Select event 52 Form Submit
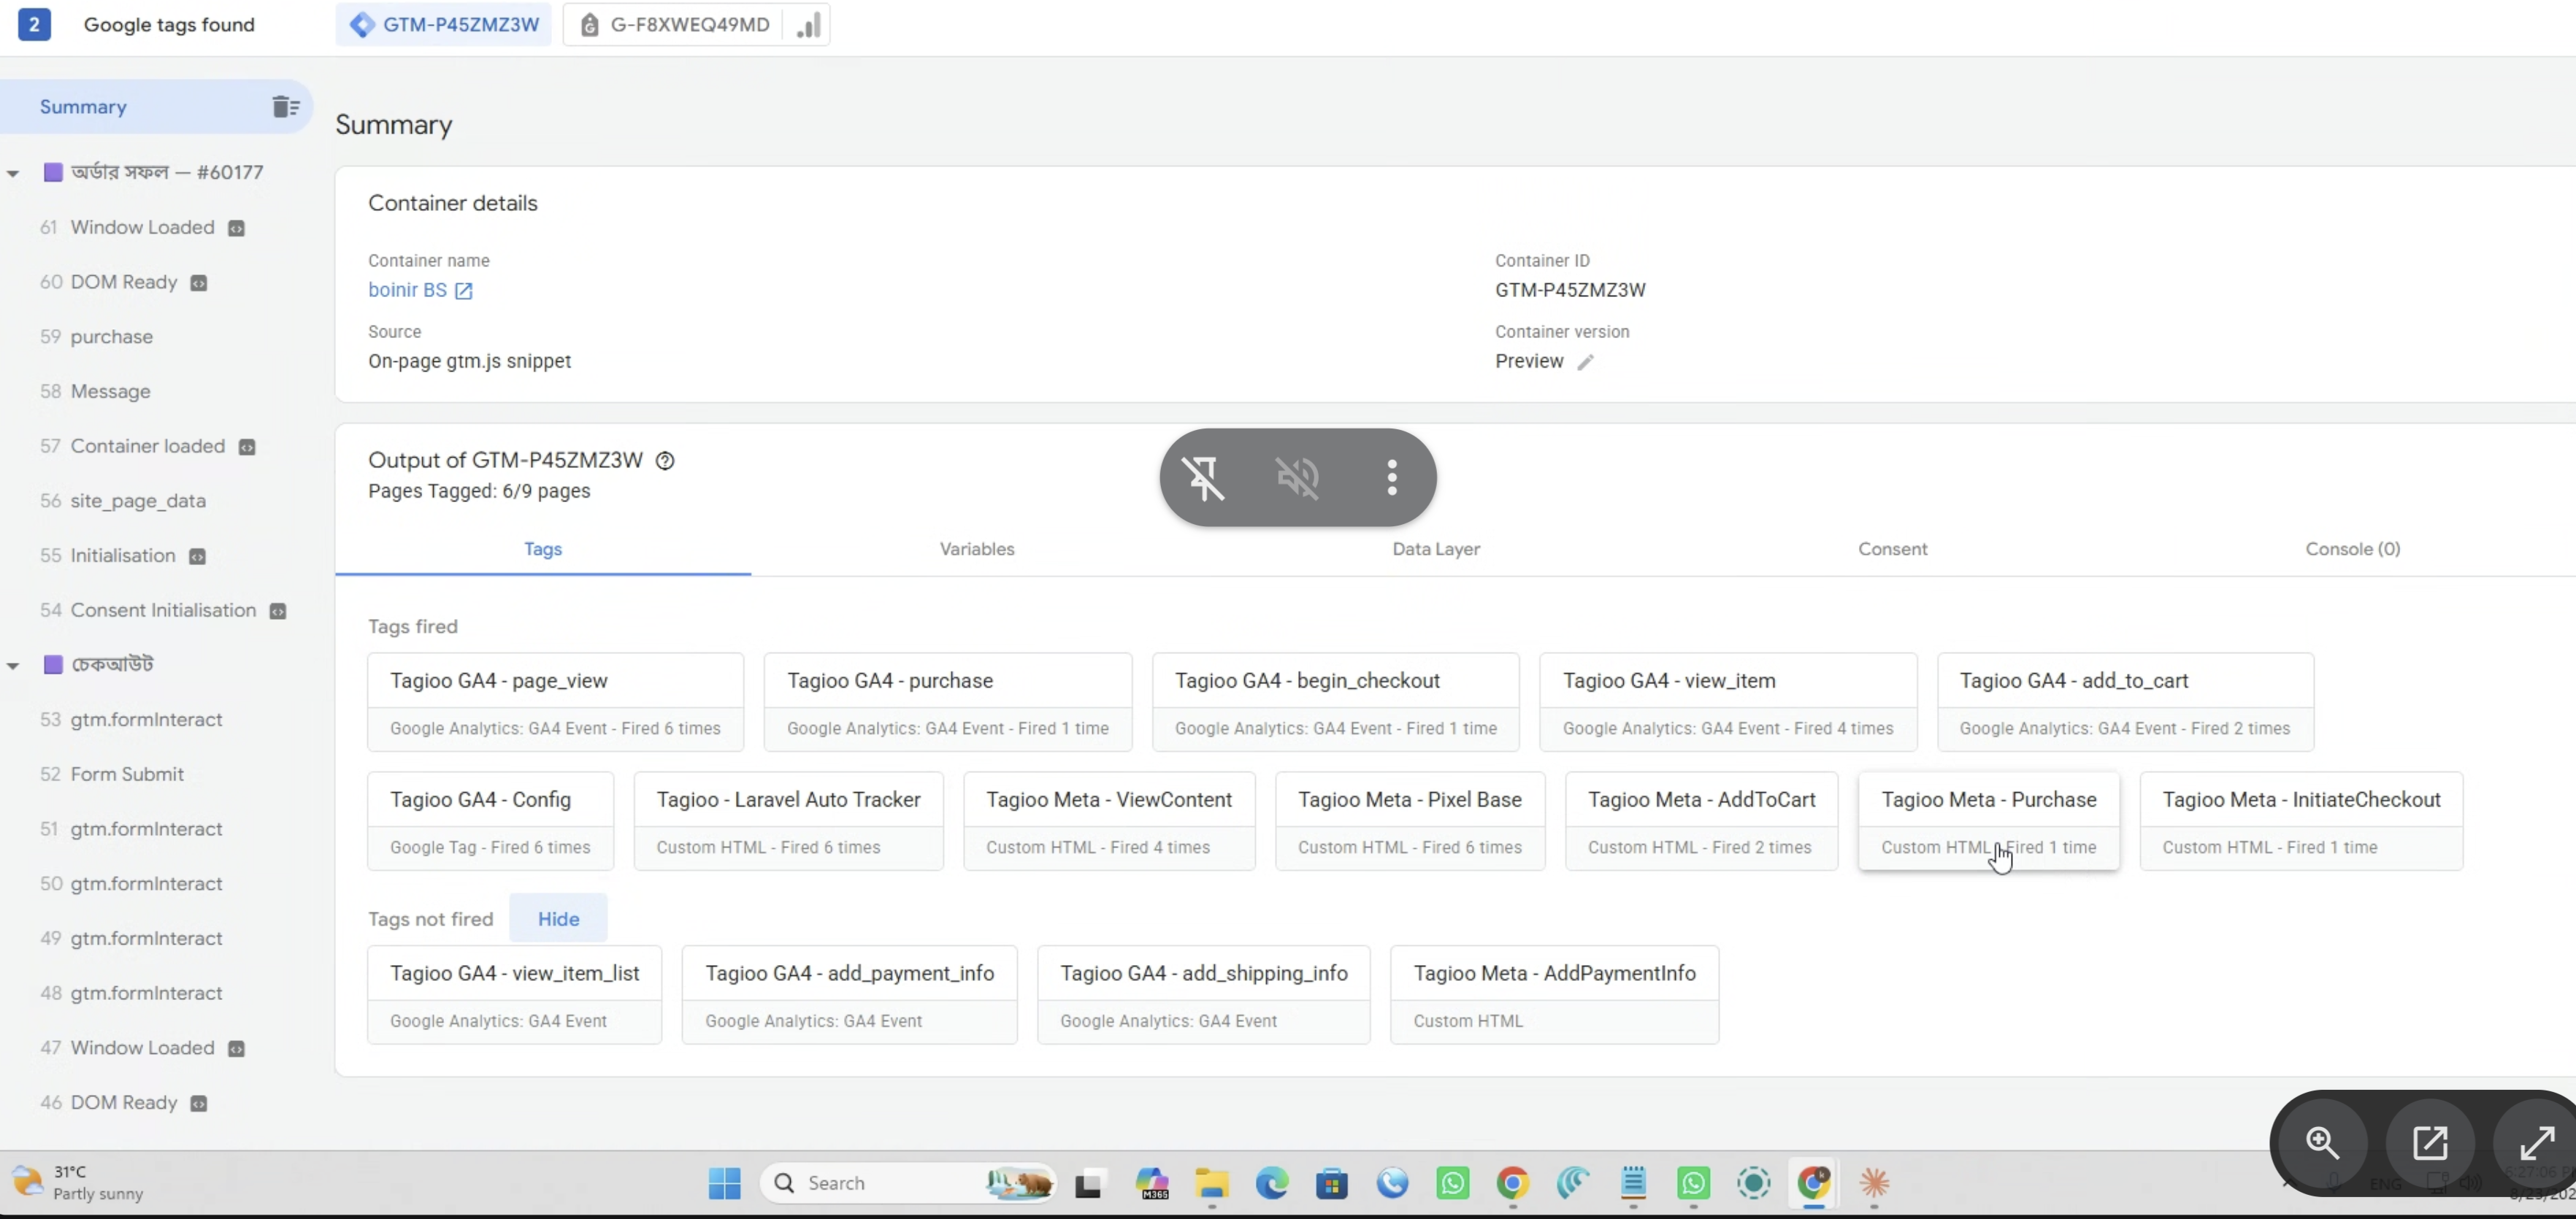The width and height of the screenshot is (2576, 1219). 112,774
